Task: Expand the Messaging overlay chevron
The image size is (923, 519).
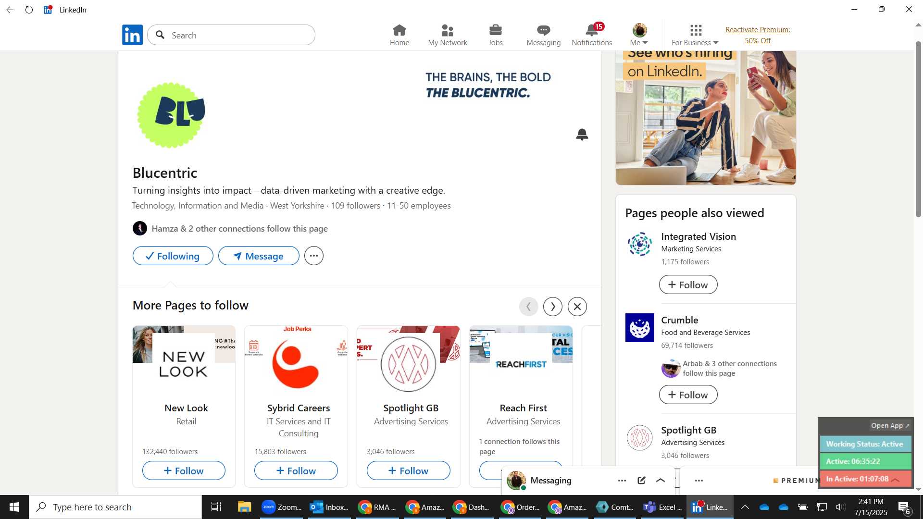Action: (x=661, y=481)
